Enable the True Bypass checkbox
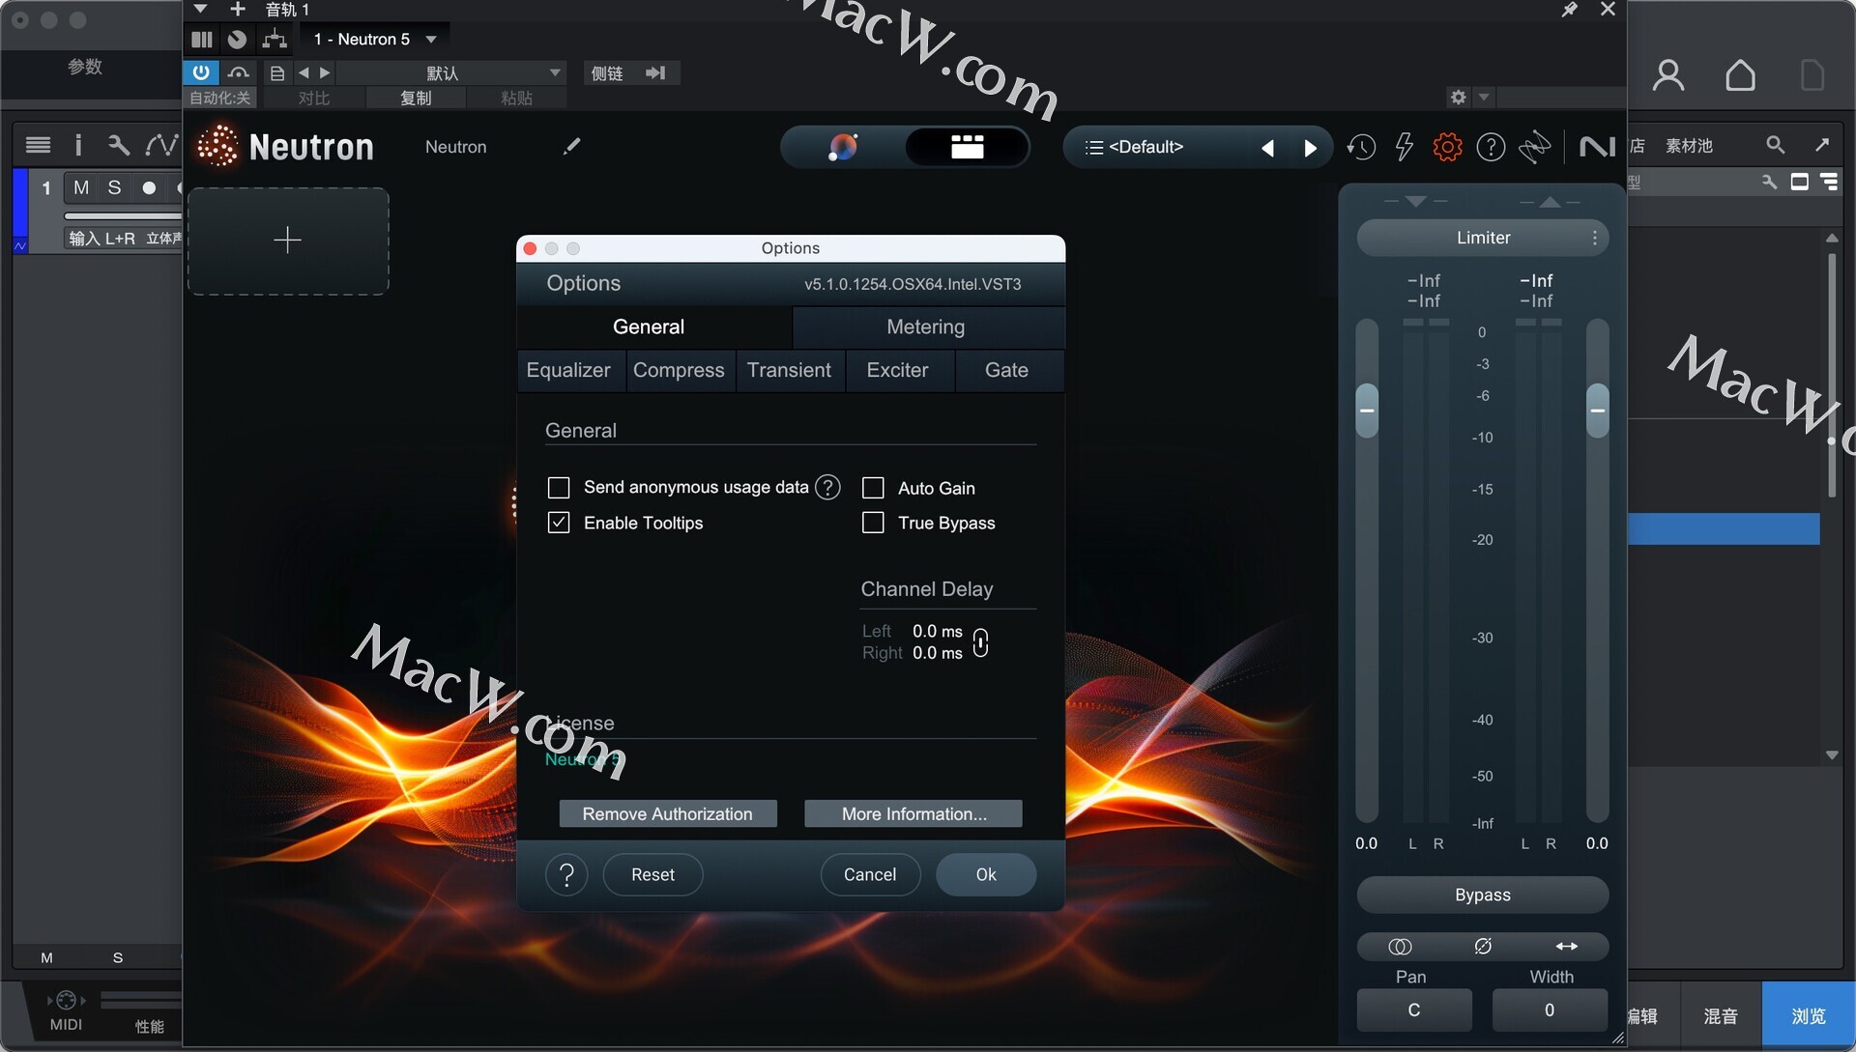The height and width of the screenshot is (1052, 1856). (x=873, y=523)
